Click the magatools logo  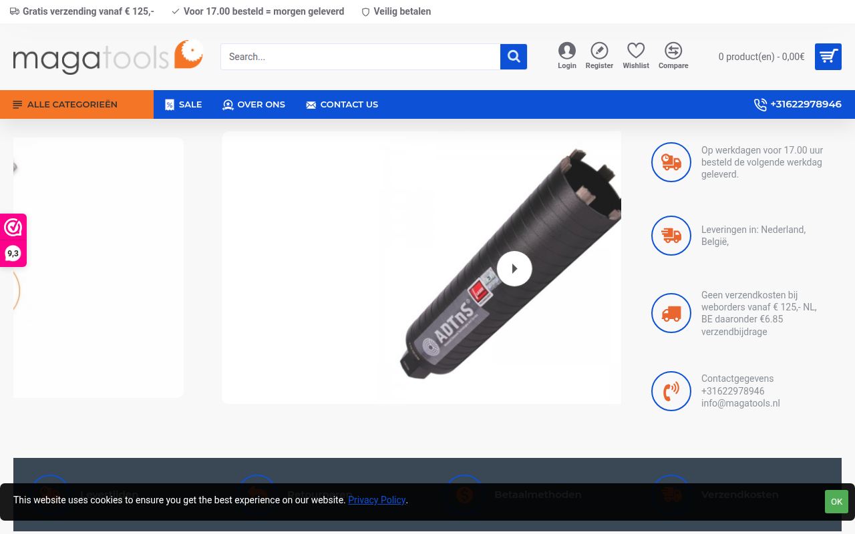(108, 57)
